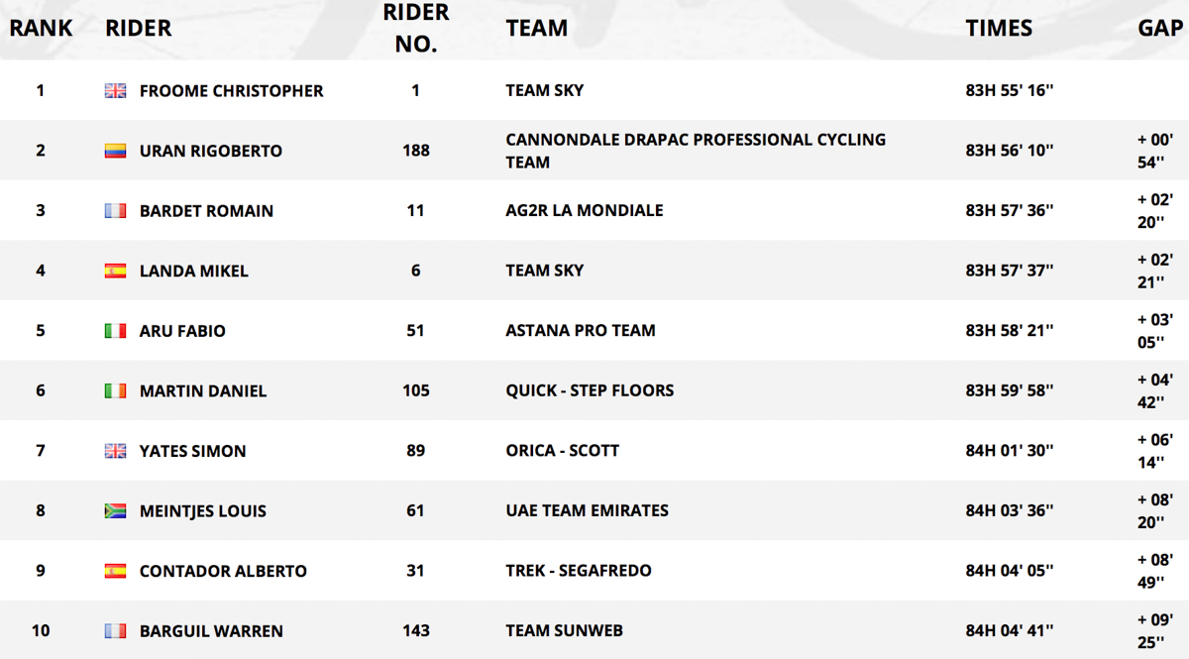
Task: Select the Team Sunweb entry
Action: pos(564,630)
